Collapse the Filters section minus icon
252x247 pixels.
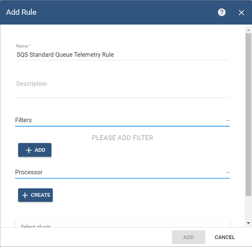coord(228,120)
